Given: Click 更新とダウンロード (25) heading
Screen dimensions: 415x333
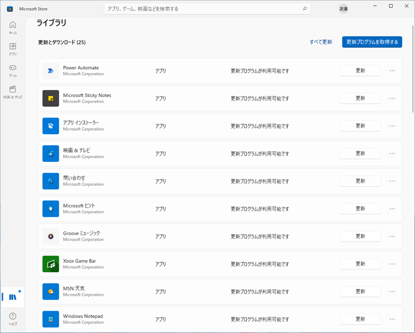Looking at the screenshot, I should tap(62, 43).
